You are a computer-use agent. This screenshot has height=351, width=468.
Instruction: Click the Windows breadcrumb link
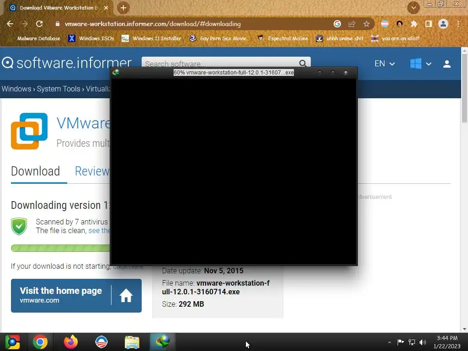pos(16,89)
